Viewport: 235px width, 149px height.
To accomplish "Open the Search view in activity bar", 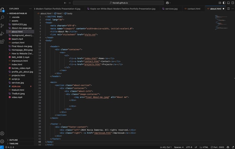I will click(2, 18).
